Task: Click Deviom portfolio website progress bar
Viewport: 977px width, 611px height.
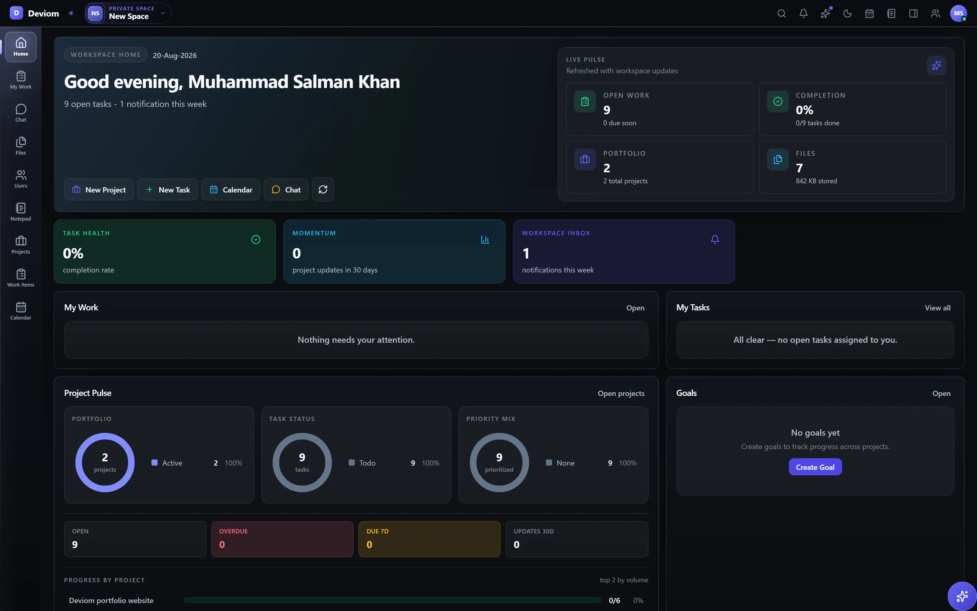Action: 392,601
